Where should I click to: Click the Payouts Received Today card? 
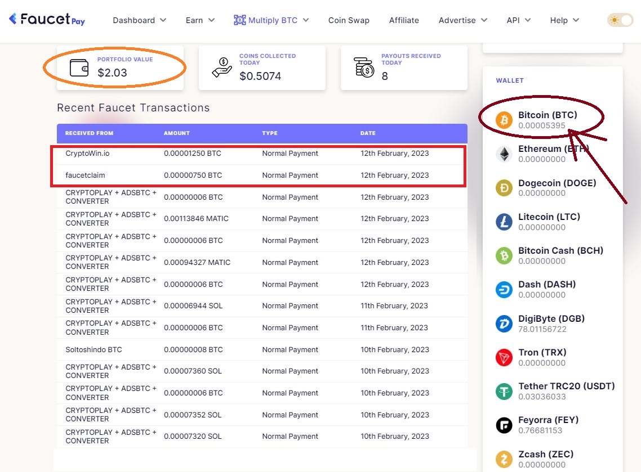pos(404,68)
